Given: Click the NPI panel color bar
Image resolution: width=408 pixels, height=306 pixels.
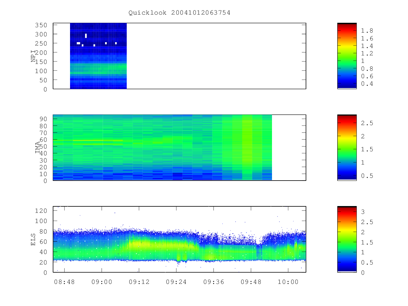Looking at the screenshot, I should (347, 56).
